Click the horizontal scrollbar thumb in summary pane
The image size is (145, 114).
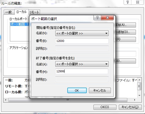68,100
